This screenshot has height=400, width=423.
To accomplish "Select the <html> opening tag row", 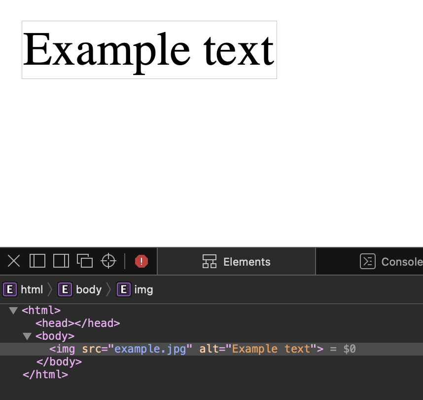I will click(41, 310).
